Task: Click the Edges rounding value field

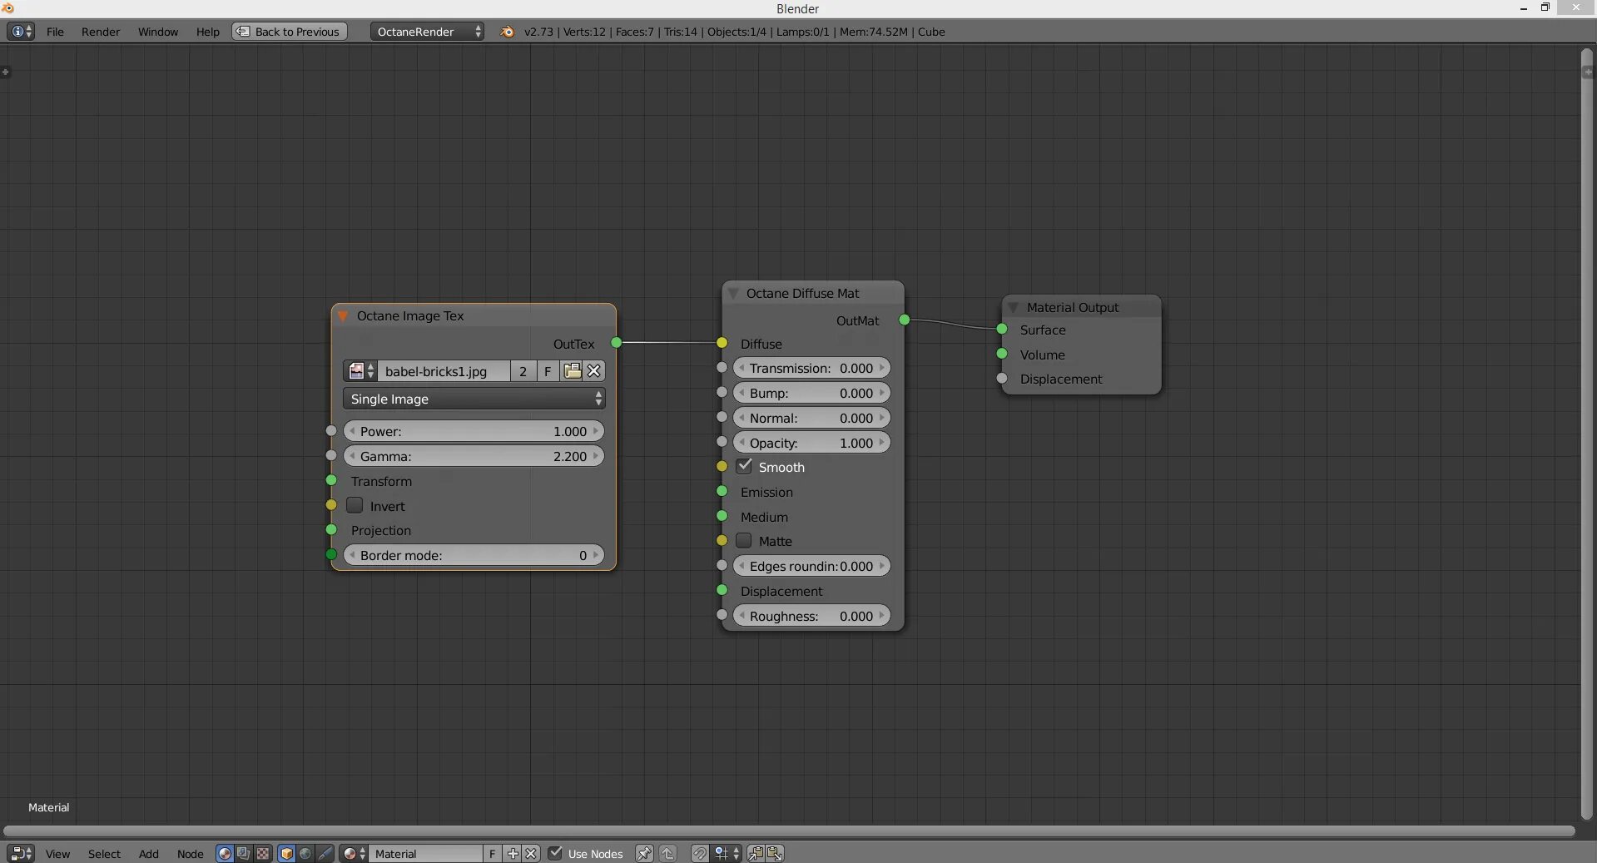Action: (x=812, y=566)
